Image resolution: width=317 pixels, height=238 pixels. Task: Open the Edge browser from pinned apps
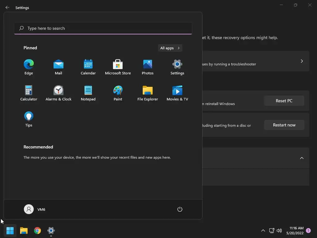[x=29, y=67]
